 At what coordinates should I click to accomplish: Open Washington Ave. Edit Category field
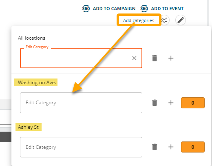(x=81, y=103)
